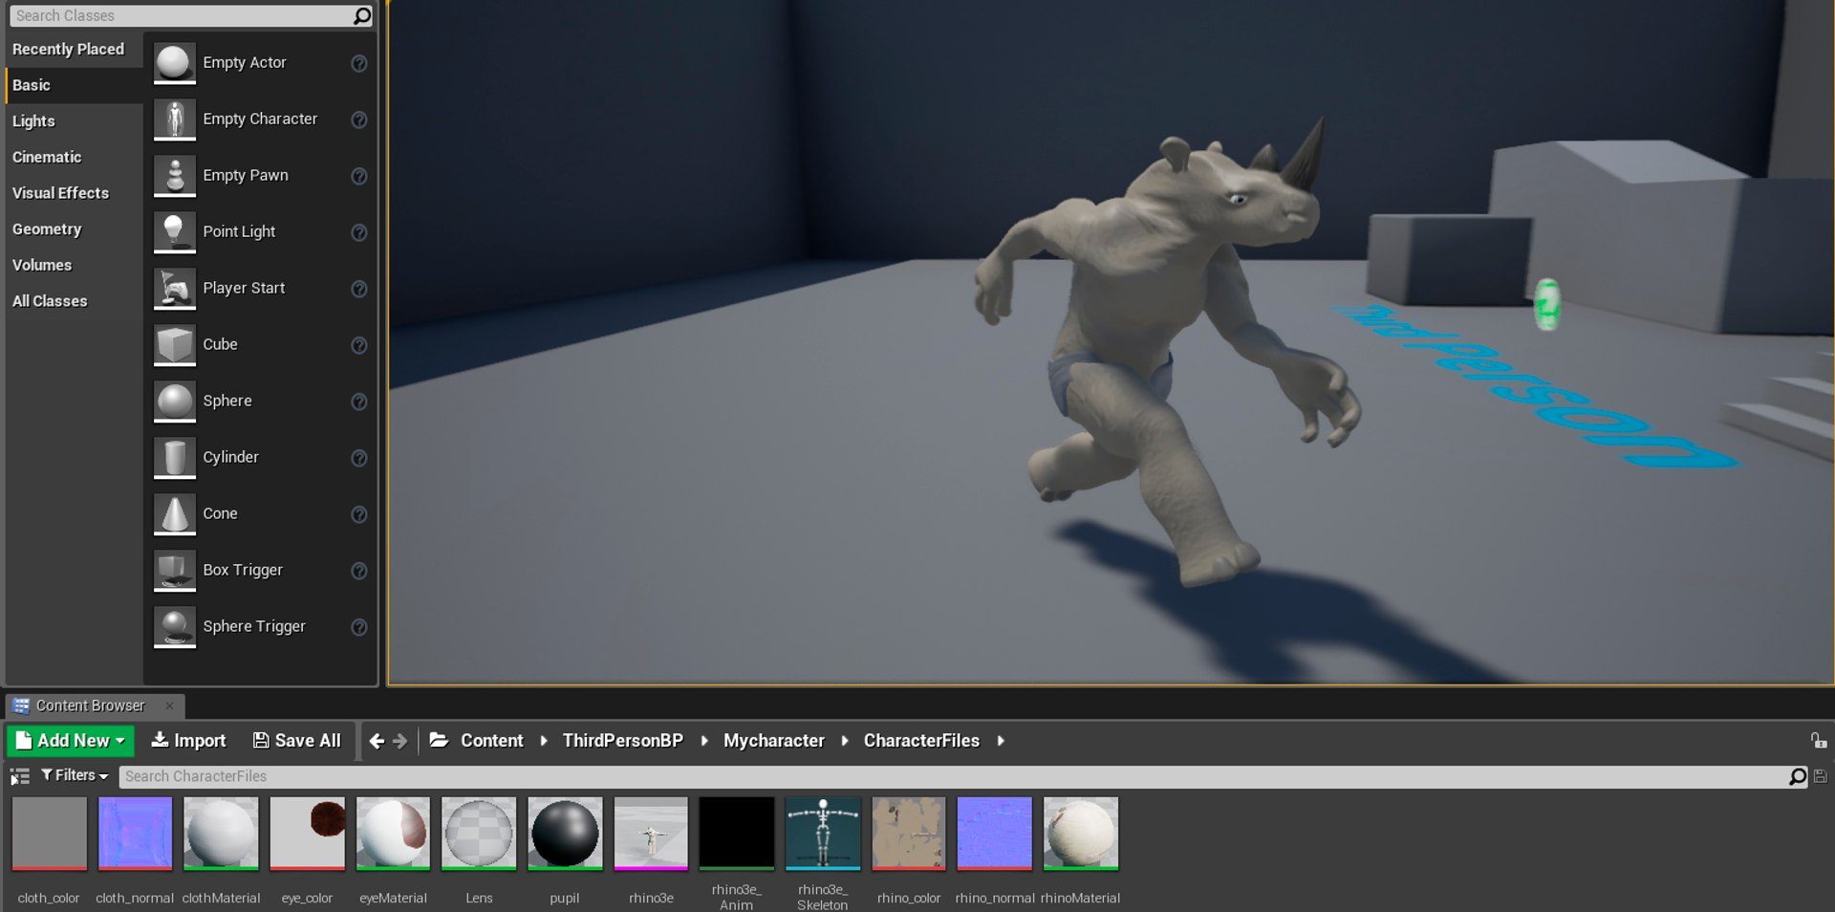The height and width of the screenshot is (912, 1835).
Task: Go forward in Content Browser history
Action: coord(400,741)
